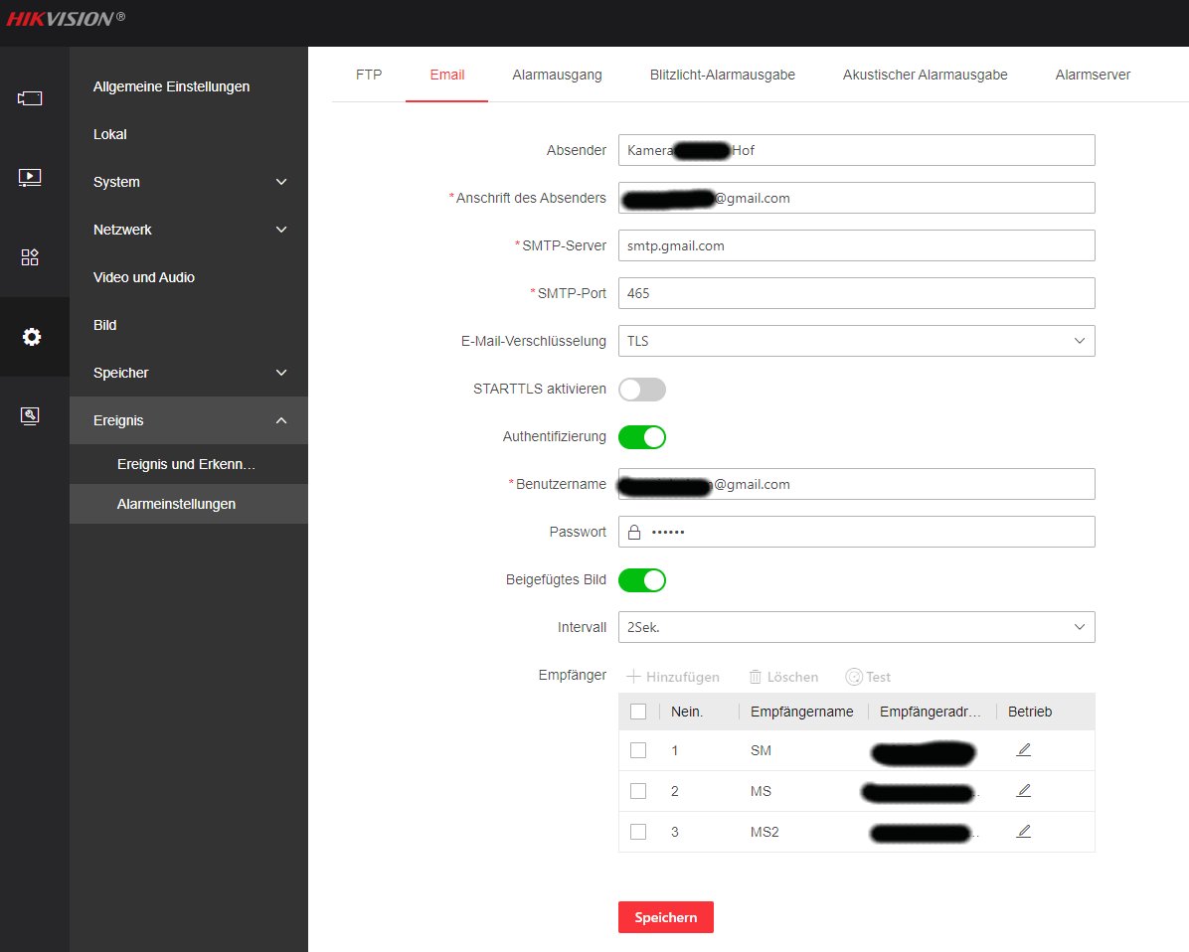1189x952 pixels.
Task: Click the Nein. column header
Action: click(687, 712)
